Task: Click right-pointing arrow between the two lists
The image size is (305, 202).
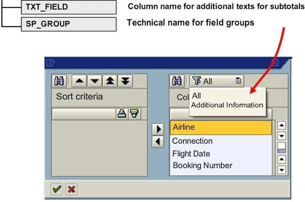Action: point(158,129)
